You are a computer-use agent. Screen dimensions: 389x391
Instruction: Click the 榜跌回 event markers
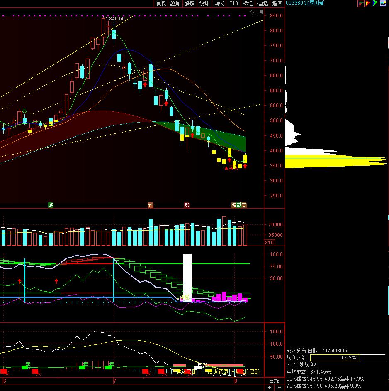point(239,205)
